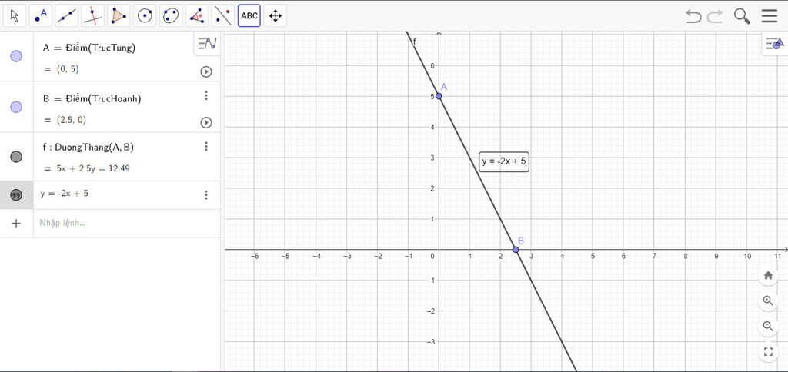This screenshot has height=372, width=788.
Task: Zoom in on the graph
Action: [x=768, y=301]
